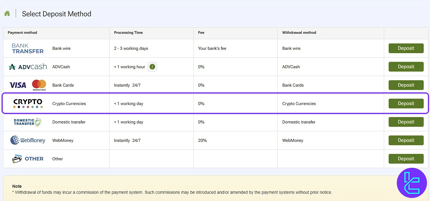Click 'Withdrawal method' column header
The height and width of the screenshot is (201, 430).
click(x=299, y=33)
